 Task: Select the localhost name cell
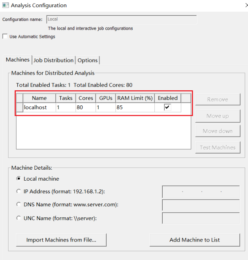(39, 107)
